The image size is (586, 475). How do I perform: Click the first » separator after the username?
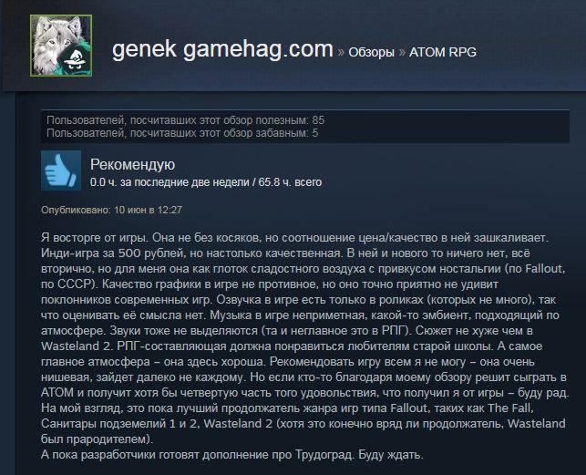(341, 52)
